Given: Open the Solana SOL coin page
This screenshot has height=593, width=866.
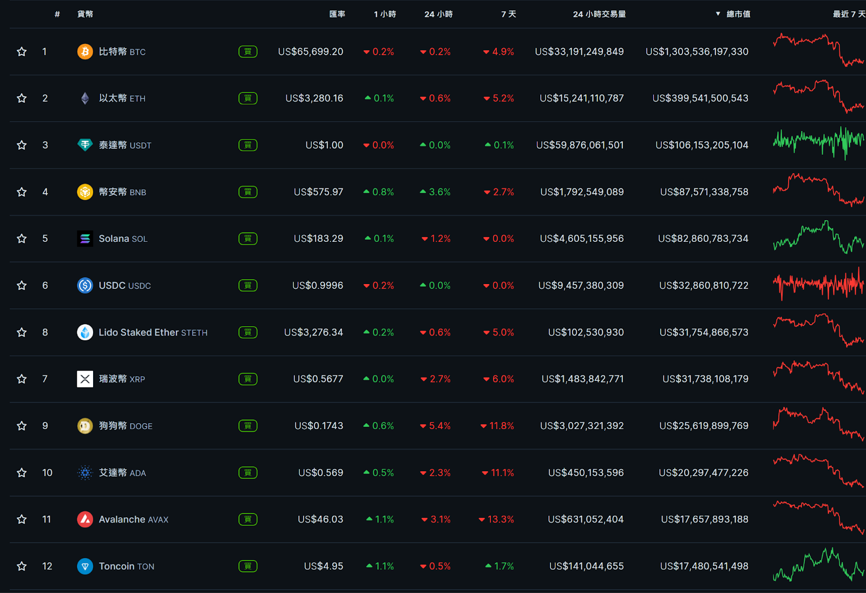Looking at the screenshot, I should (x=123, y=239).
